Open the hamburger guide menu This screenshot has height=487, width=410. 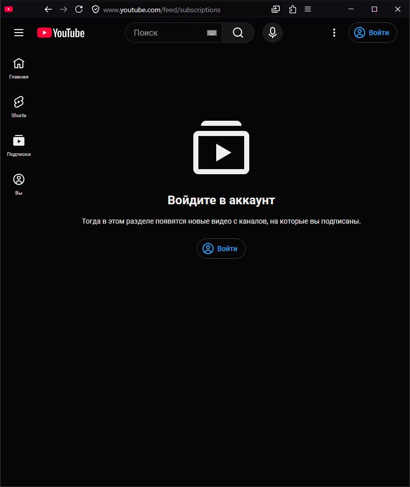[19, 33]
